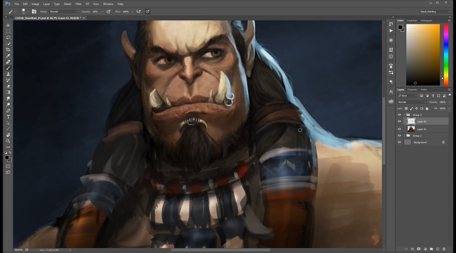Screen dimensions: 456x253
Task: Switch to the Histogram tab
Action: (426, 20)
